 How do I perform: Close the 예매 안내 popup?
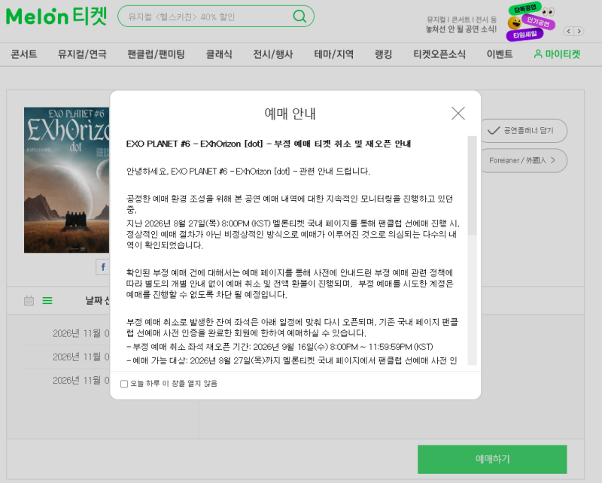click(458, 114)
